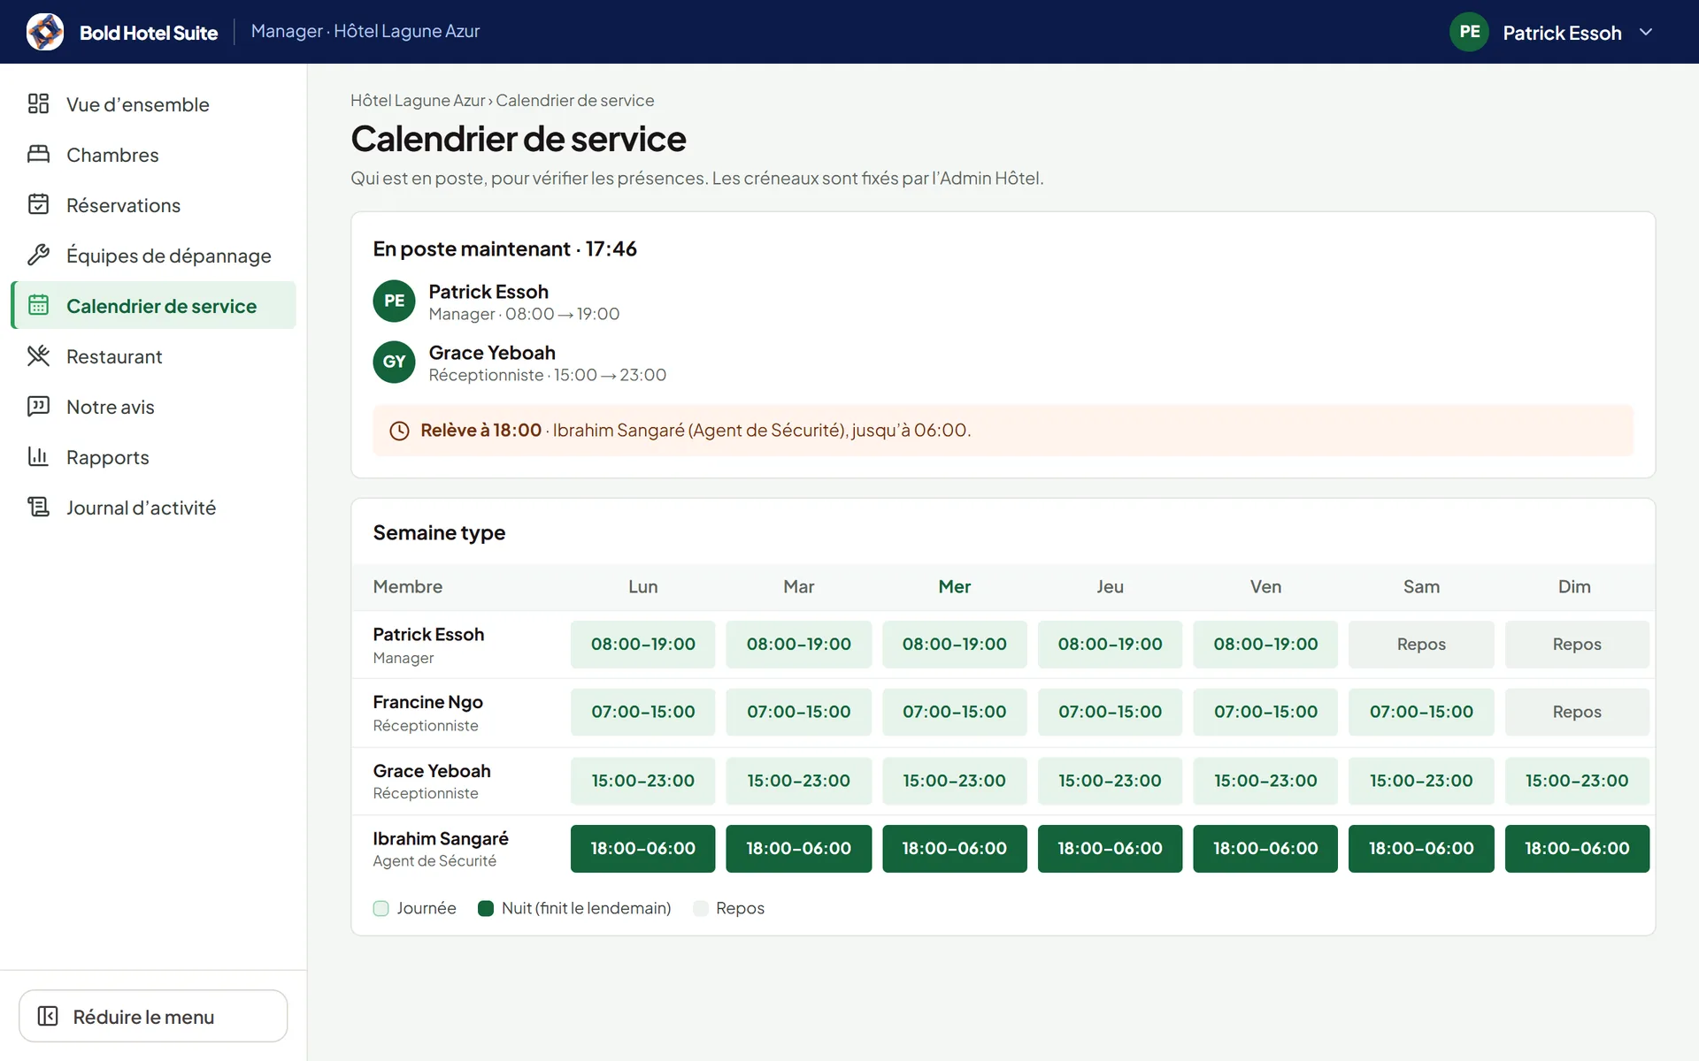
Task: Select Patrick Essoh's Lun 08:00–19:00 slot
Action: point(643,645)
